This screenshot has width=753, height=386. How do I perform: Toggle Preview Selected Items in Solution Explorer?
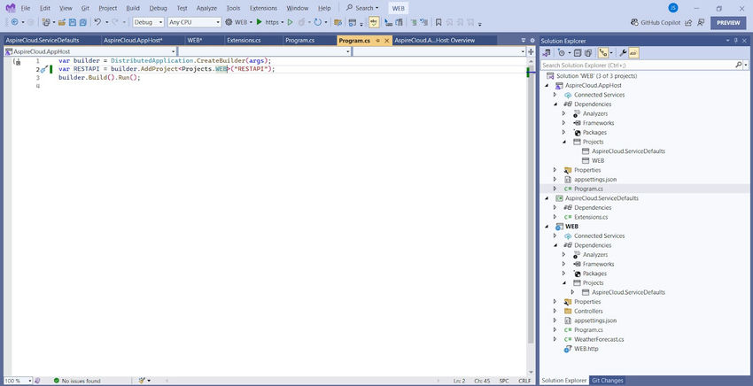[635, 53]
